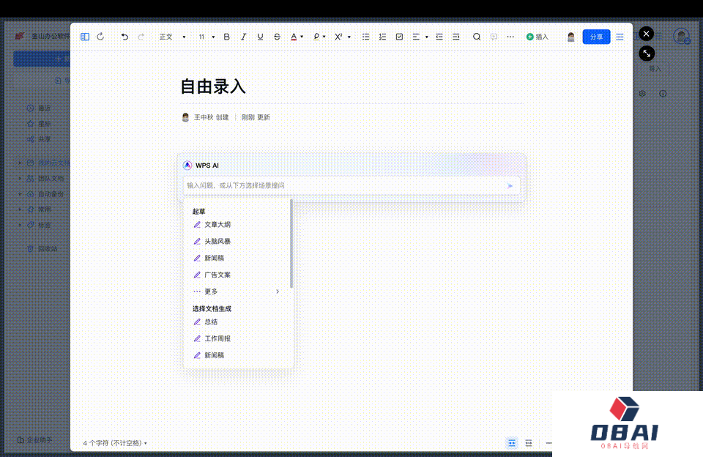Click the document title 自由录入

click(x=213, y=86)
